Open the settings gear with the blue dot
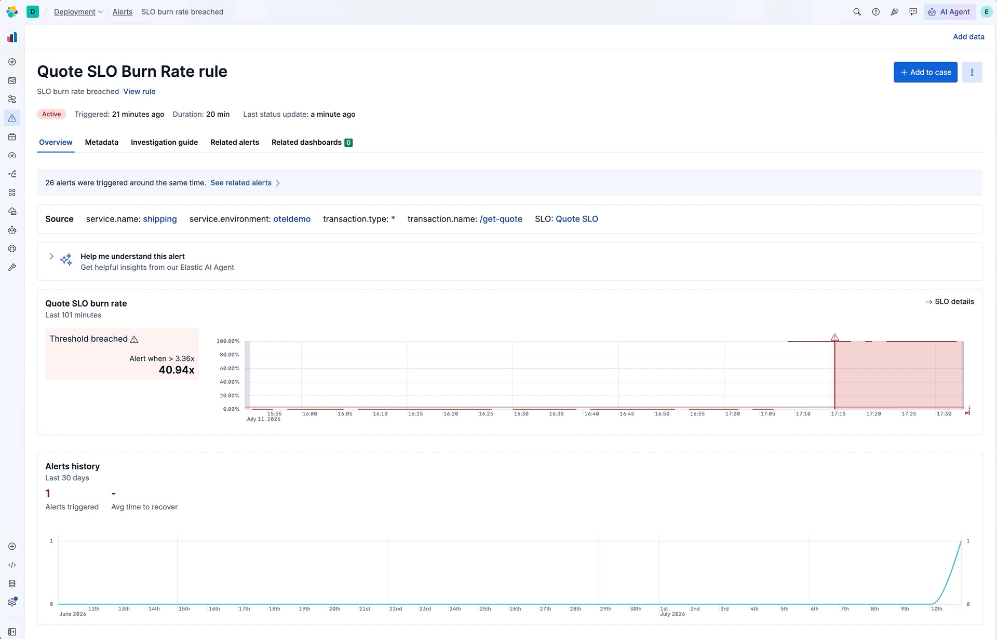Screen dimensions: 997x639 [12, 602]
